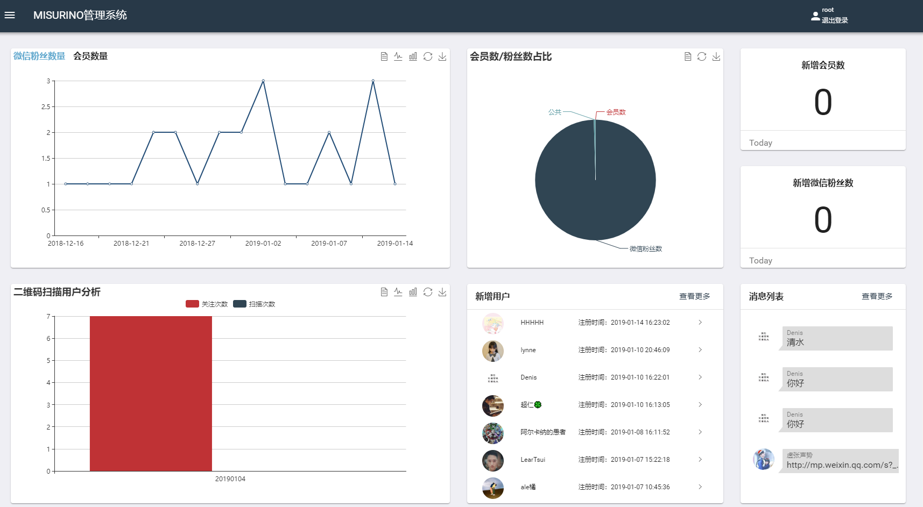923x507 pixels.
Task: Click the red bar for 20190104
Action: pos(151,394)
